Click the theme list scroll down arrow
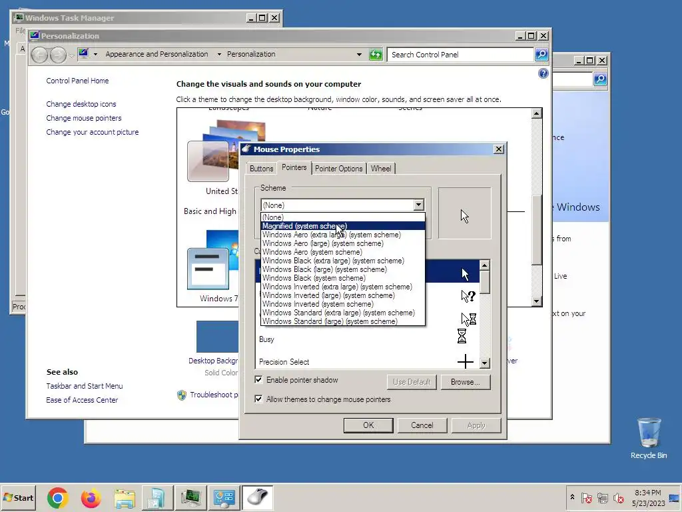The height and width of the screenshot is (512, 682). point(537,301)
